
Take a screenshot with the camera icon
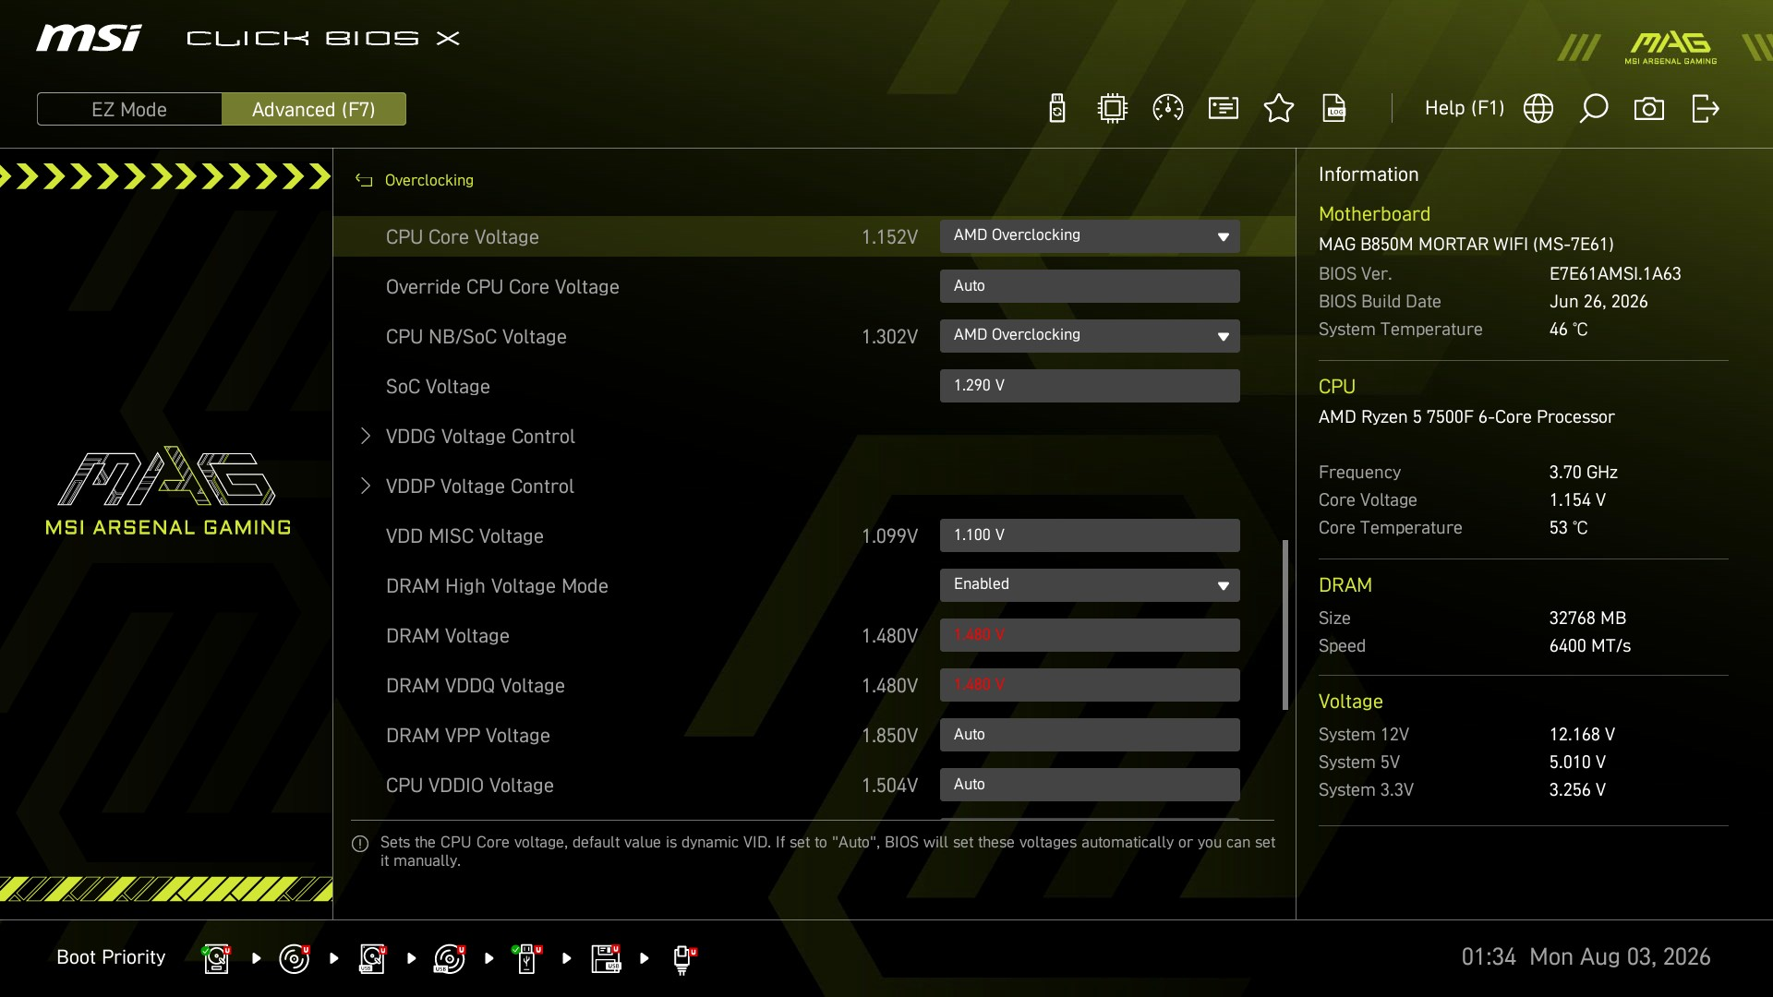coord(1649,109)
